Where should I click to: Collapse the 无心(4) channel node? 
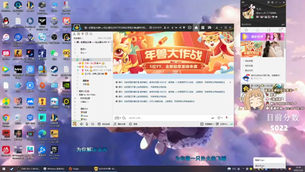point(75,53)
